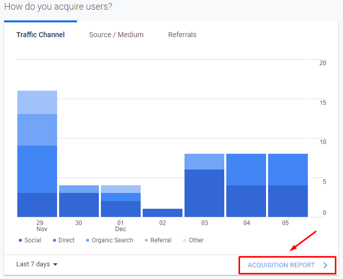Click the Social legend dot
Viewport: 343px width, 279px height.
pos(20,240)
